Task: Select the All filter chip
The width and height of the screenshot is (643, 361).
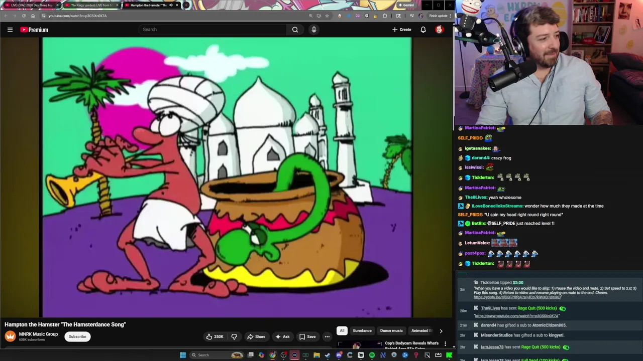Action: click(342, 331)
